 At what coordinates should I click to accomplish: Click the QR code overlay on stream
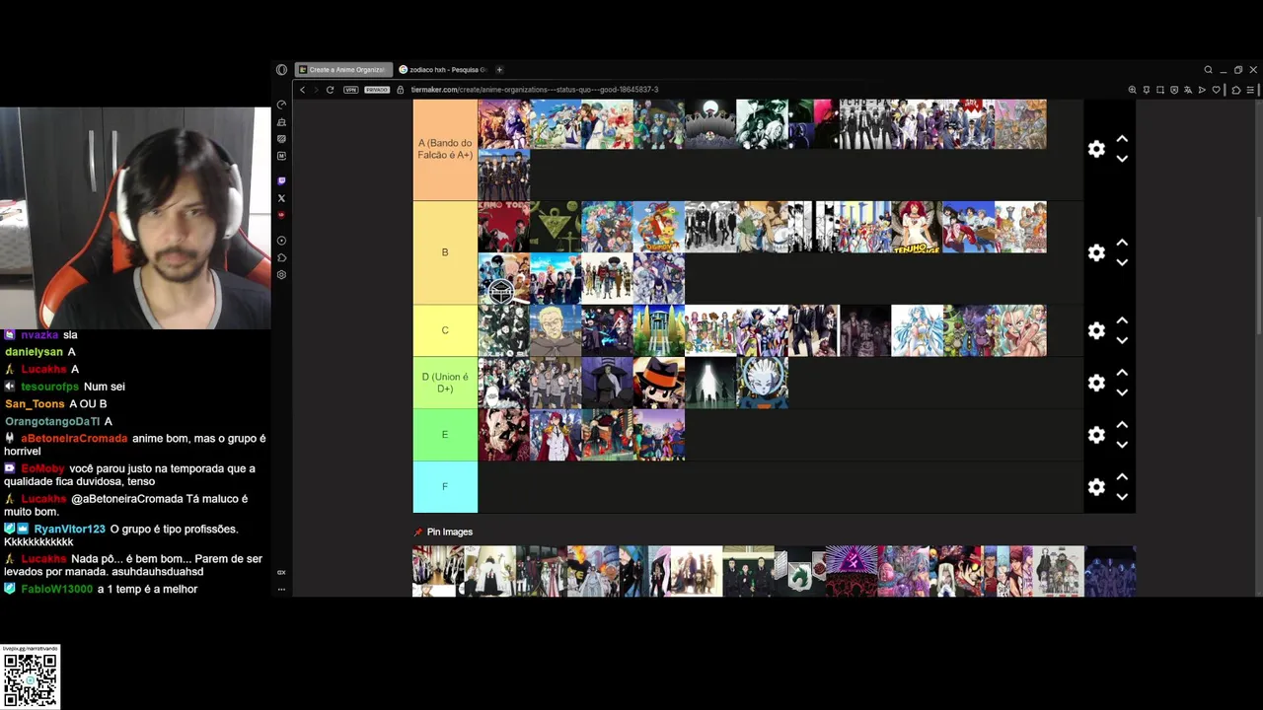tap(31, 679)
